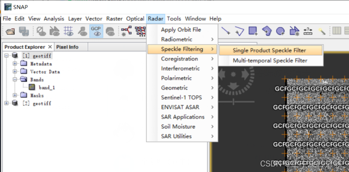This screenshot has height=172, width=349.
Task: Expand the Masks folder node
Action: point(15,95)
